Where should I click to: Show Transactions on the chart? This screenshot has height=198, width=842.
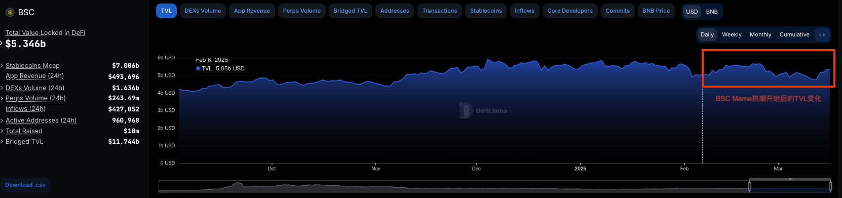tap(440, 11)
